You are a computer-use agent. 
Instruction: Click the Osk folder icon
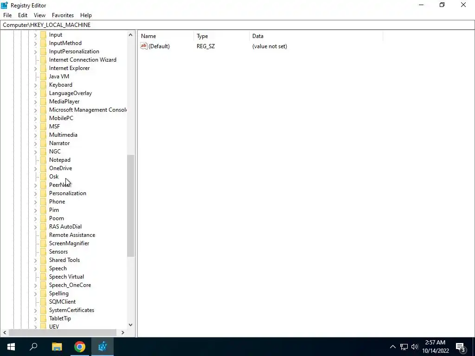tap(43, 177)
